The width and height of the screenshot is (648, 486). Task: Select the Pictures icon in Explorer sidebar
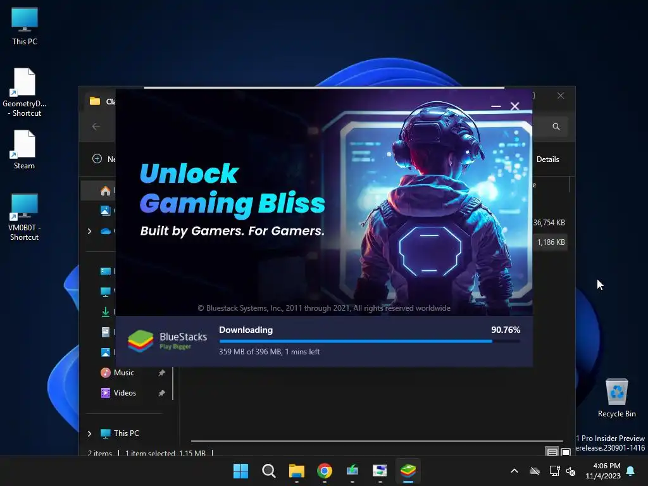(106, 352)
